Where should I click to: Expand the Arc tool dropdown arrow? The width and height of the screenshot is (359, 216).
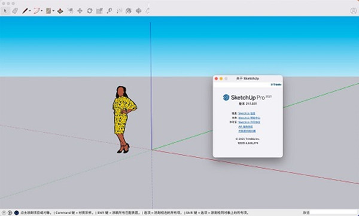(x=42, y=11)
